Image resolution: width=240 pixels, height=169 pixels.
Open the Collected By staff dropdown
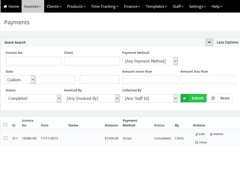(x=150, y=98)
